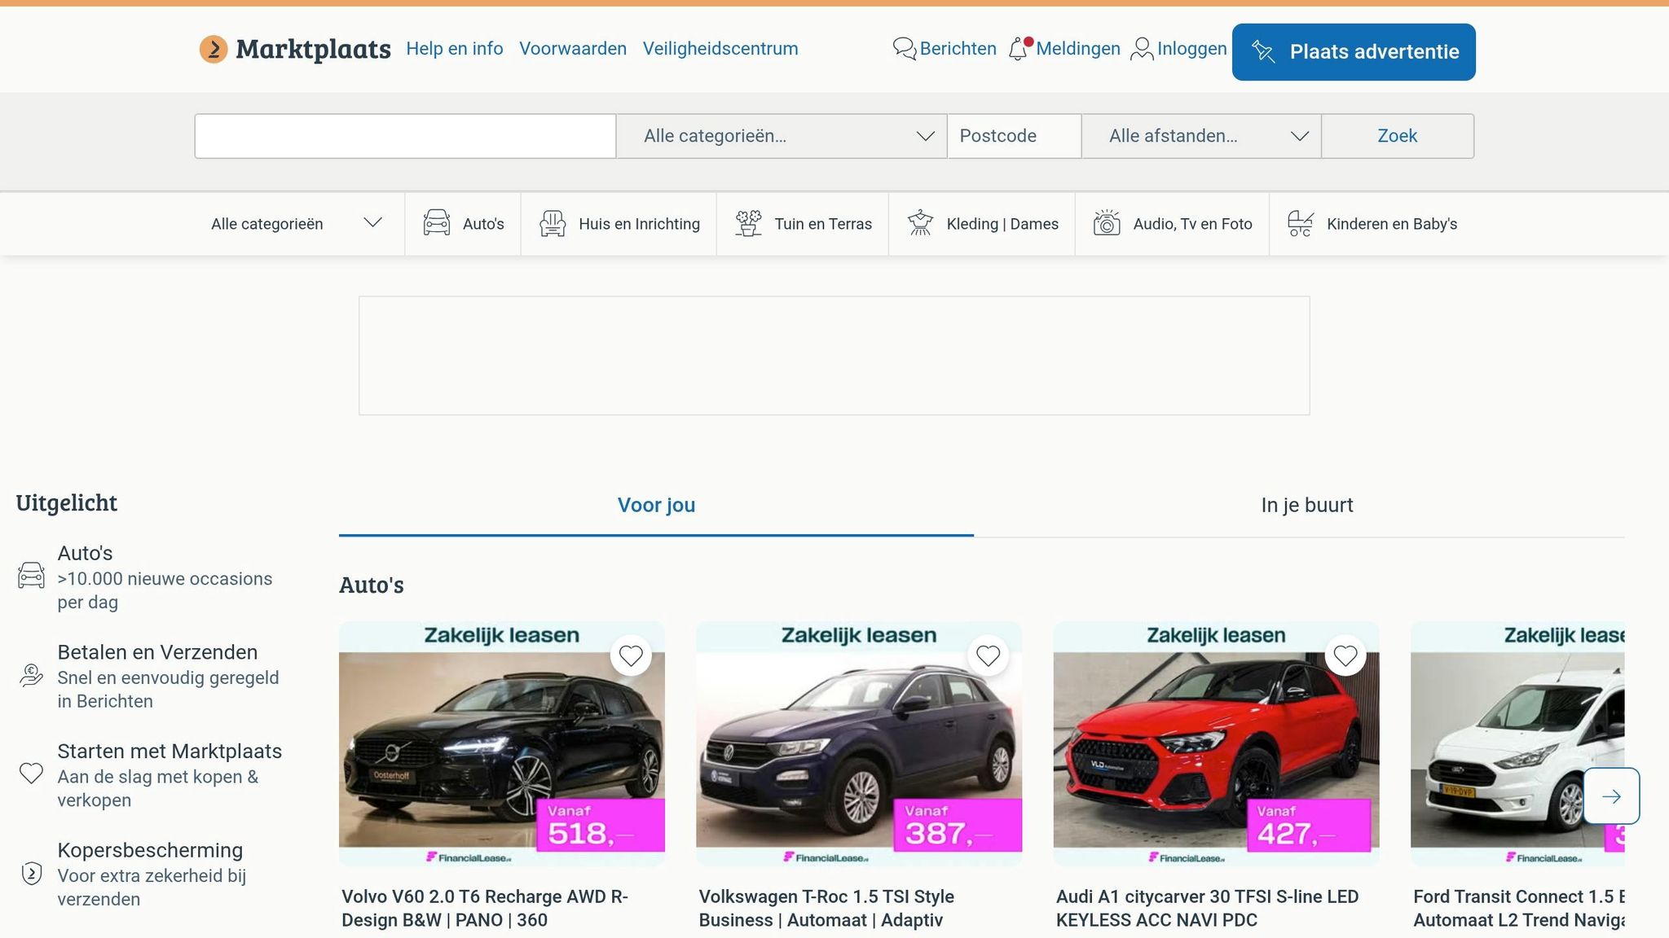Favorite the Volvo V60 listing
The width and height of the screenshot is (1669, 938).
point(631,655)
